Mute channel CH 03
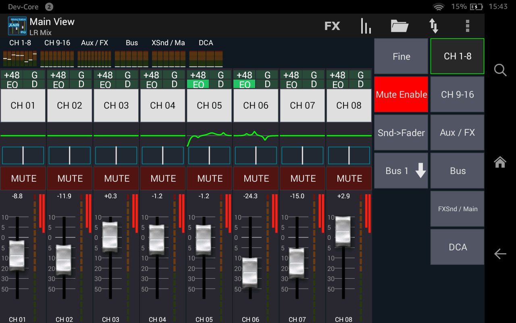This screenshot has height=323, width=516. click(x=117, y=178)
